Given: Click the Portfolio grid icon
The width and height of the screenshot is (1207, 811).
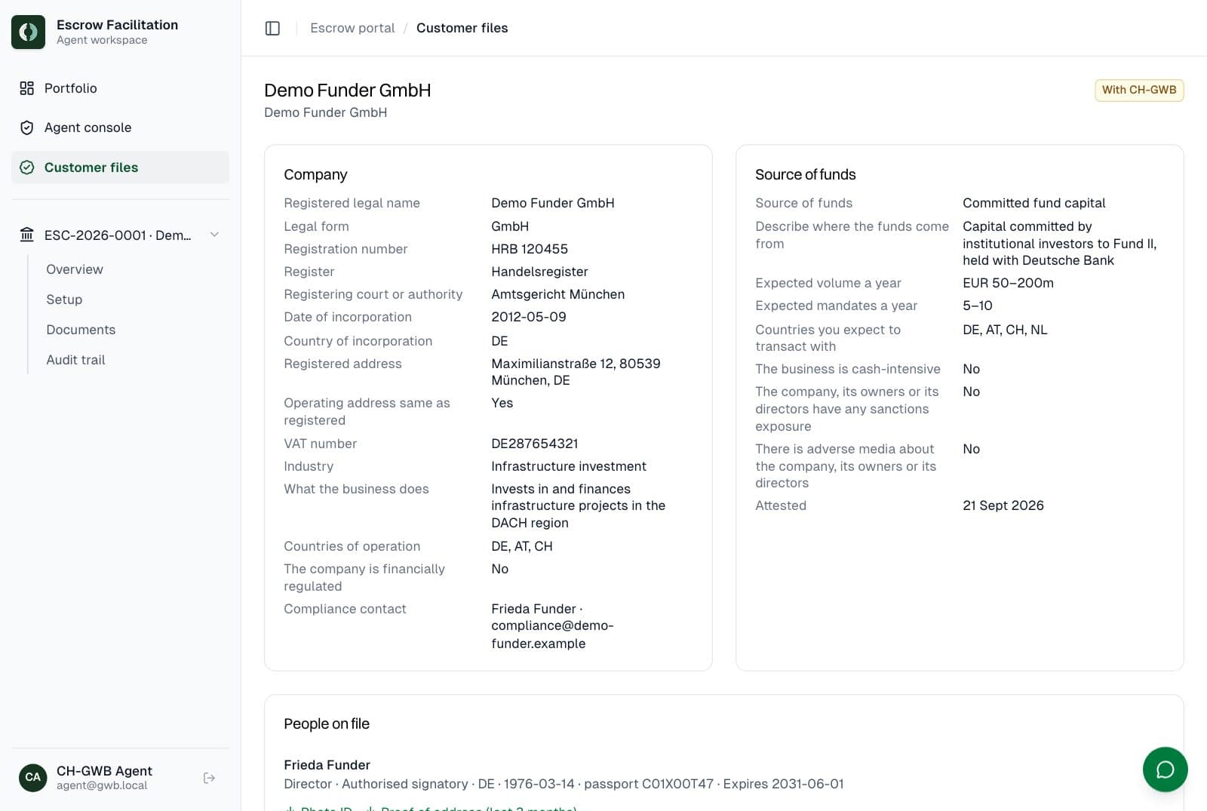Looking at the screenshot, I should [x=27, y=88].
